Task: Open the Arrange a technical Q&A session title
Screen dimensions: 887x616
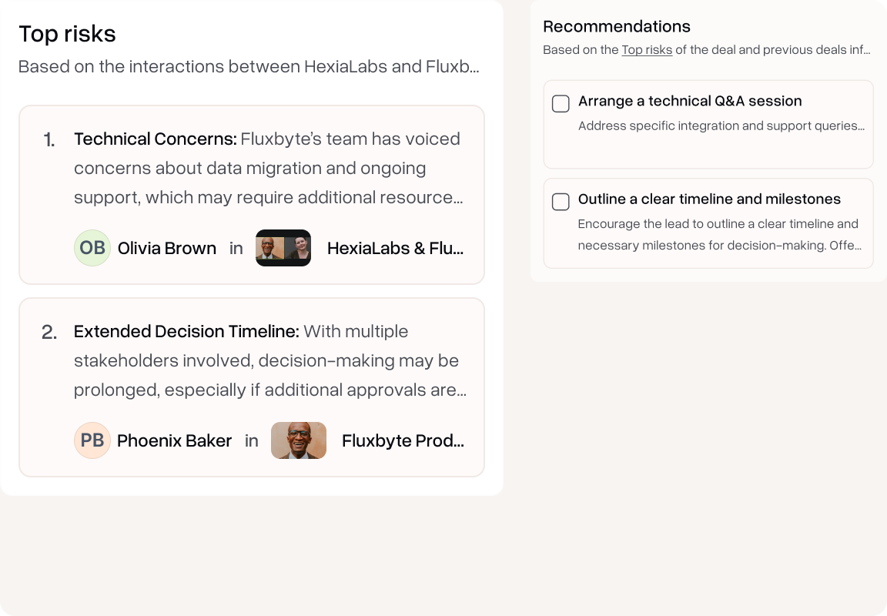Action: pyautogui.click(x=690, y=101)
